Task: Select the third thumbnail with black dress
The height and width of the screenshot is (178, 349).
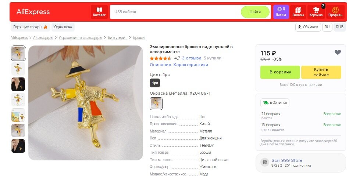Action: point(18,84)
